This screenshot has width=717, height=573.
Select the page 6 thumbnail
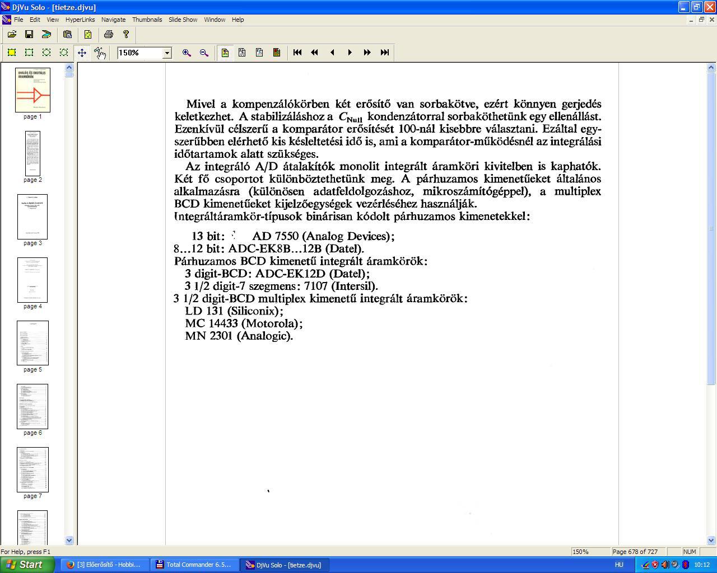[x=32, y=406]
